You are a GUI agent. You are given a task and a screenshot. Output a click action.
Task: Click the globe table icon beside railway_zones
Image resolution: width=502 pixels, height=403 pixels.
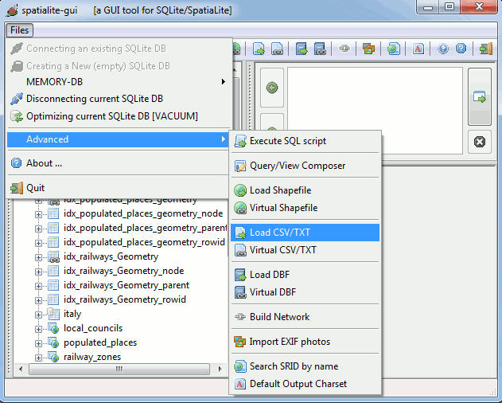(x=53, y=357)
